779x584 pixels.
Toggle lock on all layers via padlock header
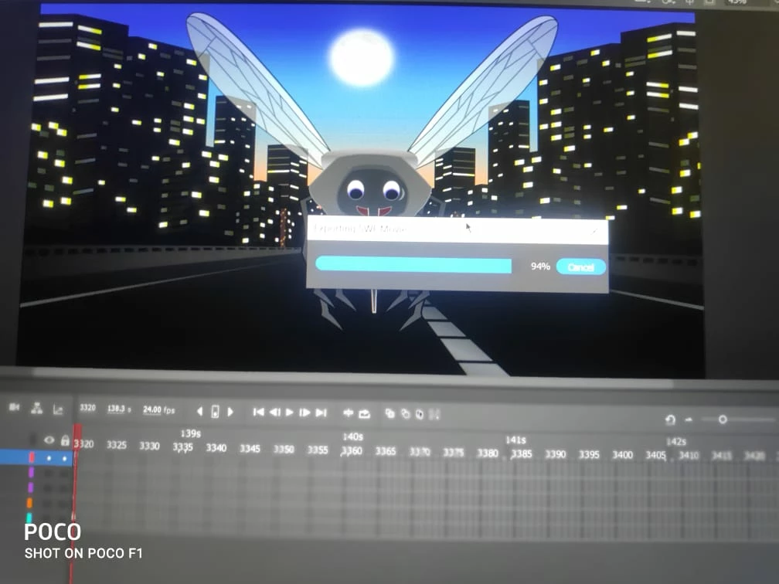point(65,440)
